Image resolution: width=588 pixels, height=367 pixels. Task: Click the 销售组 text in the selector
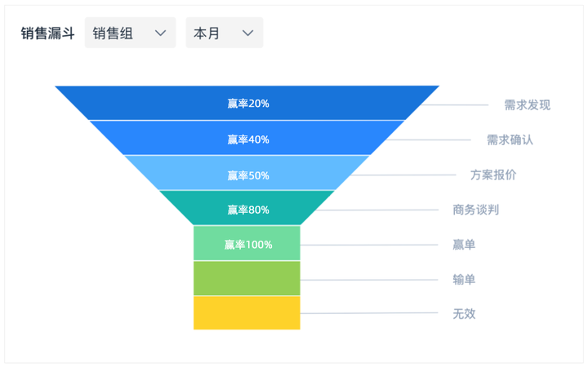(x=113, y=33)
